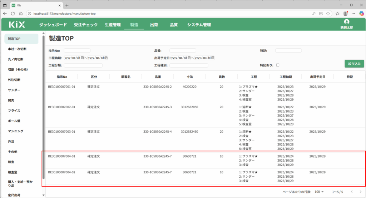Select 本社一次切断 in the sidebar
The image size is (366, 198).
(17, 49)
